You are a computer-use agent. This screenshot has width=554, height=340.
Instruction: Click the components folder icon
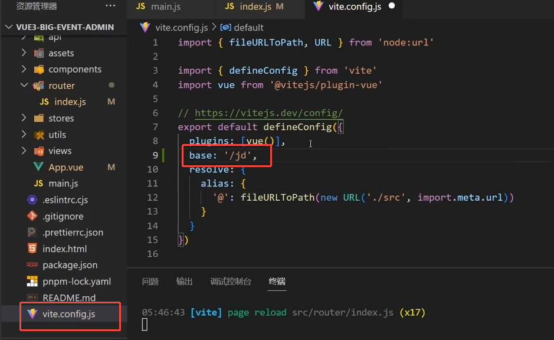[39, 70]
